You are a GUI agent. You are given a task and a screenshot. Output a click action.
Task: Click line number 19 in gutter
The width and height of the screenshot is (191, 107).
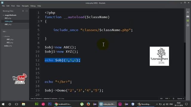click(x=38, y=90)
